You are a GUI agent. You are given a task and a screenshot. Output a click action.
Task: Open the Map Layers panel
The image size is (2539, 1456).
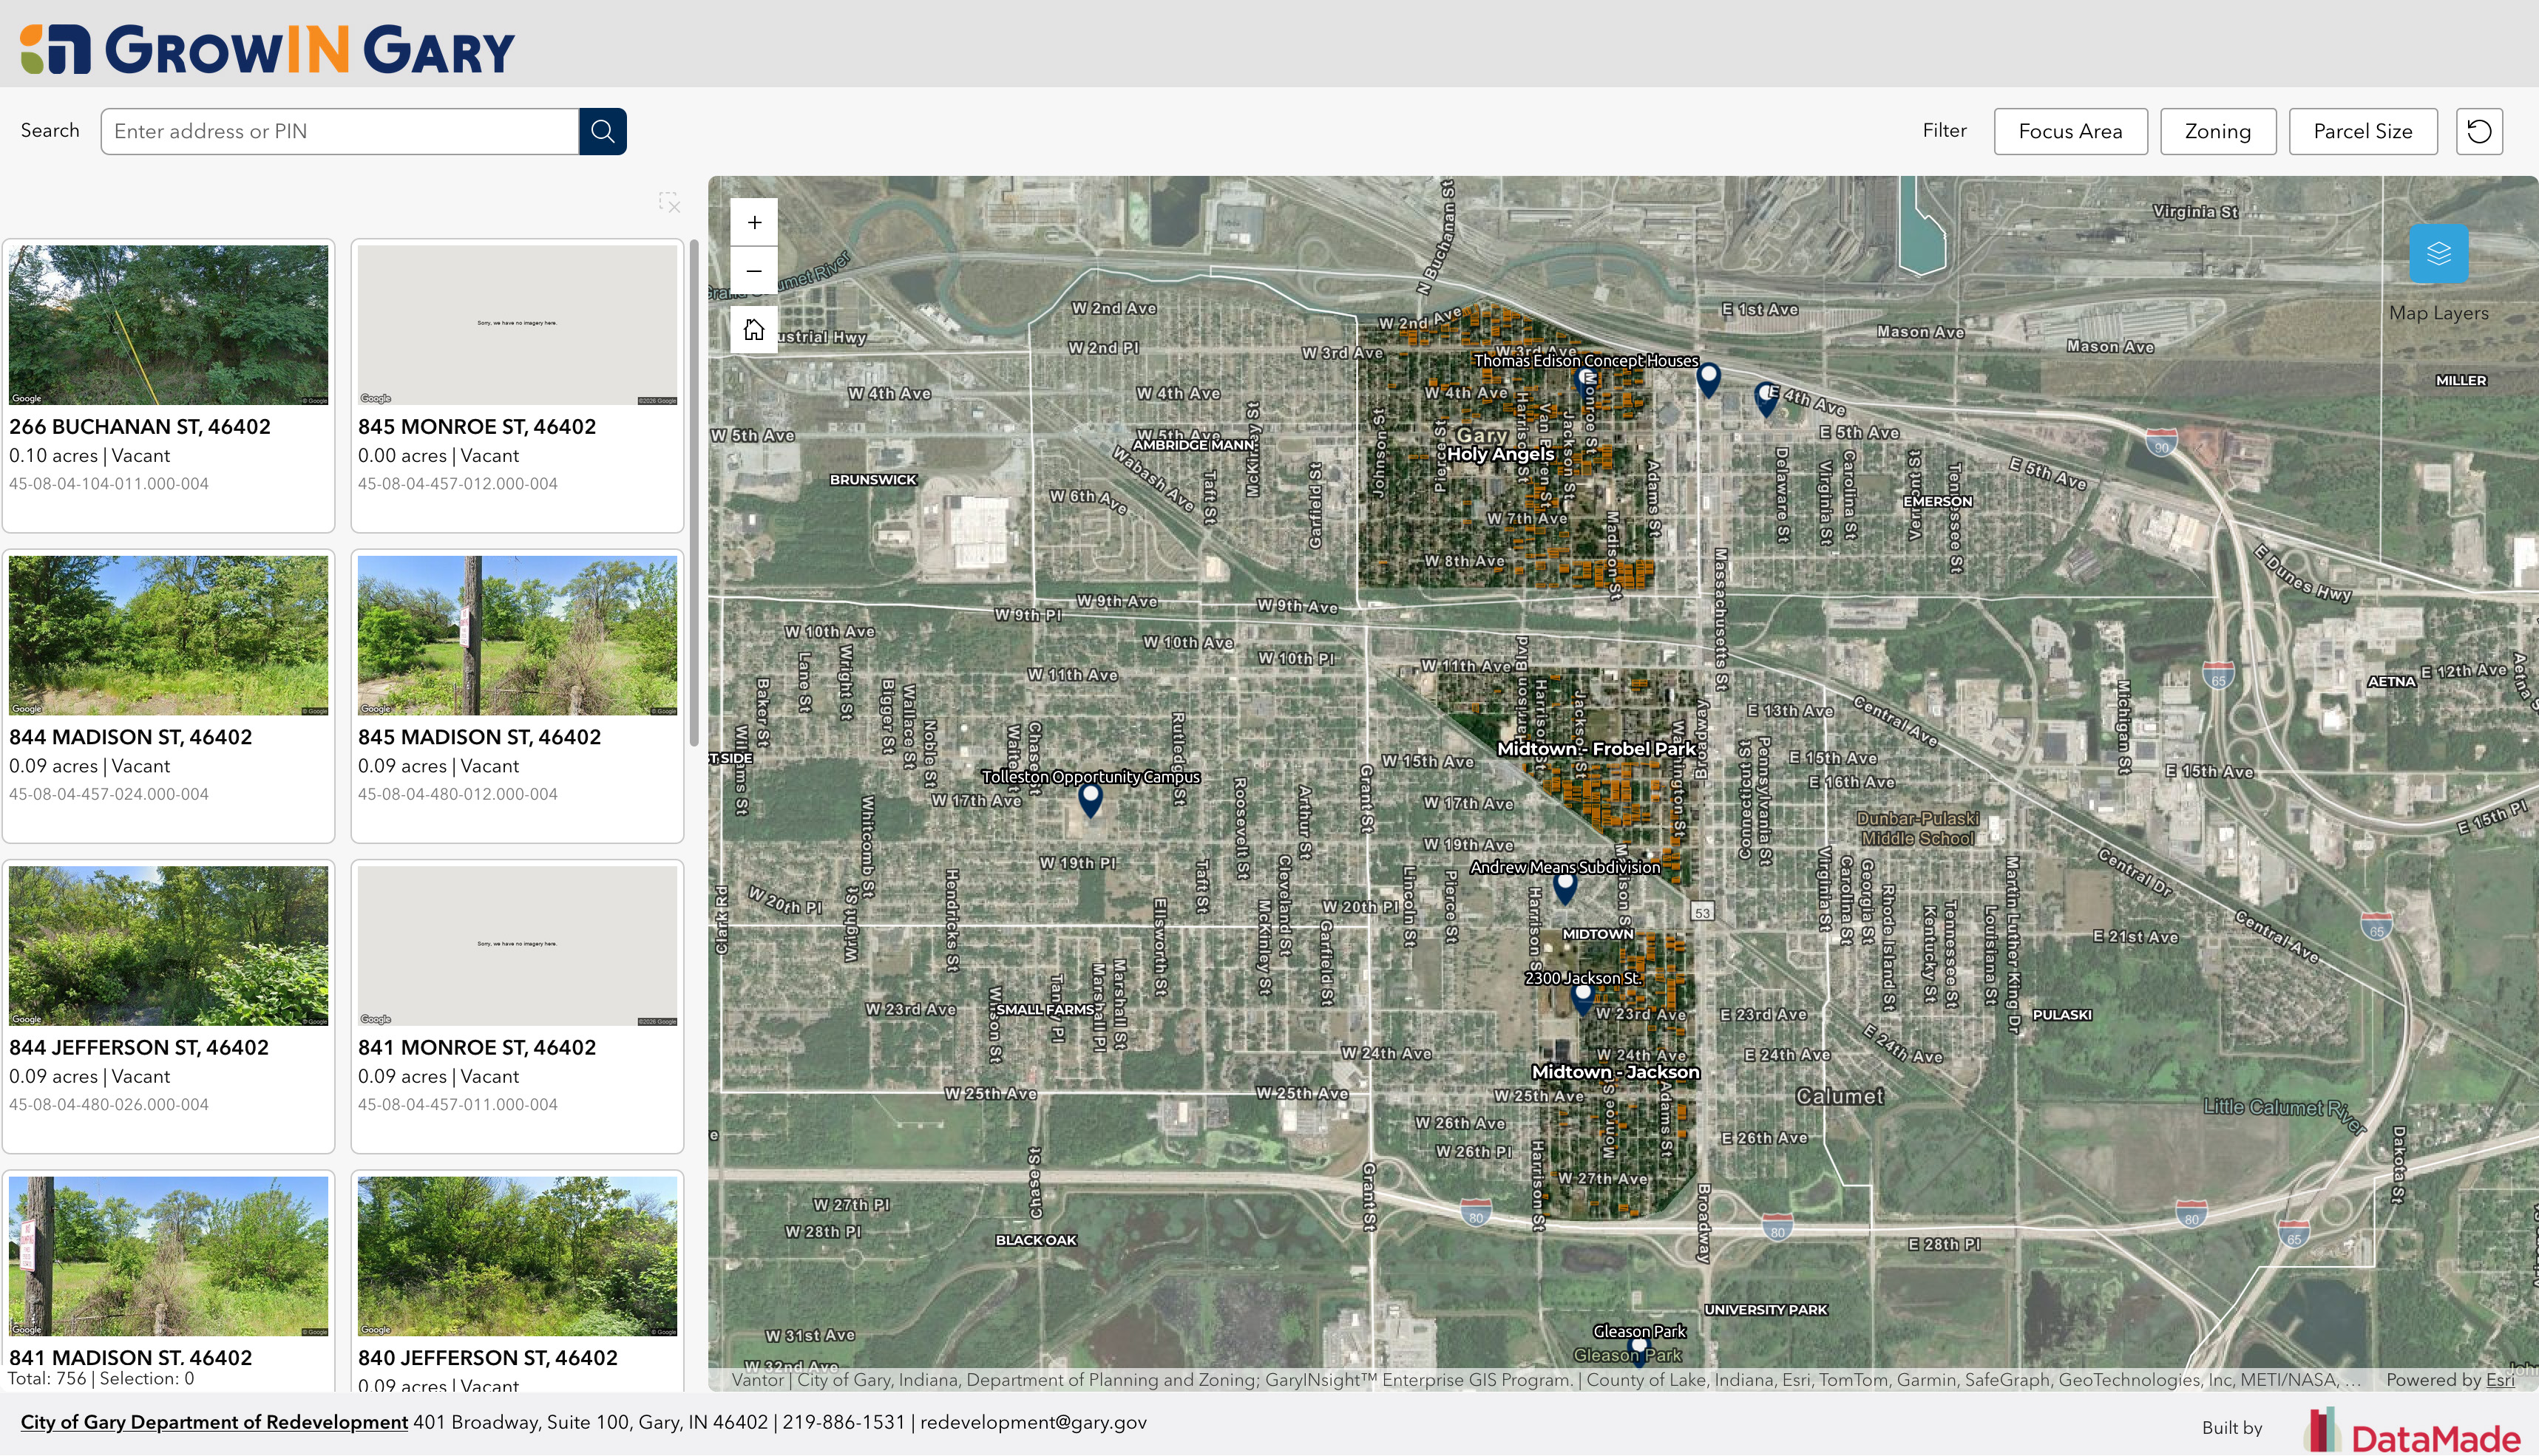point(2438,254)
